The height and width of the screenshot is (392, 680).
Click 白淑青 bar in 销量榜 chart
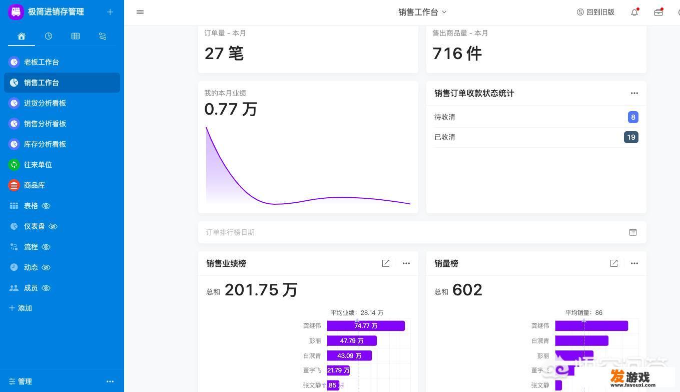582,341
